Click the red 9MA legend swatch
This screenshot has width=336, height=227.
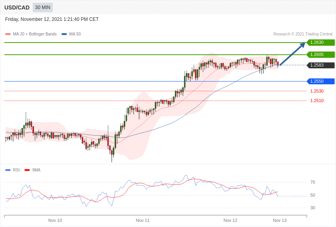(27, 170)
